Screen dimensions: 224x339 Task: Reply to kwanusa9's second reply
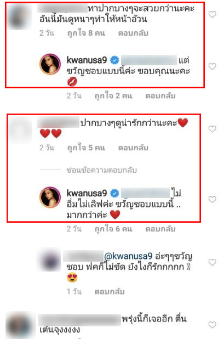[160, 229]
